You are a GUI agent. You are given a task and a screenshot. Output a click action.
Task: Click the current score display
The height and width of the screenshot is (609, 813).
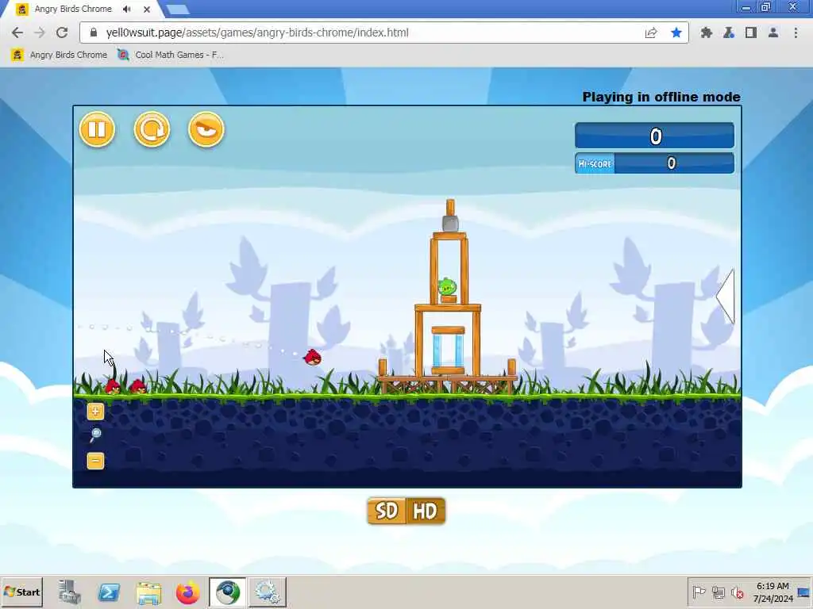(654, 136)
